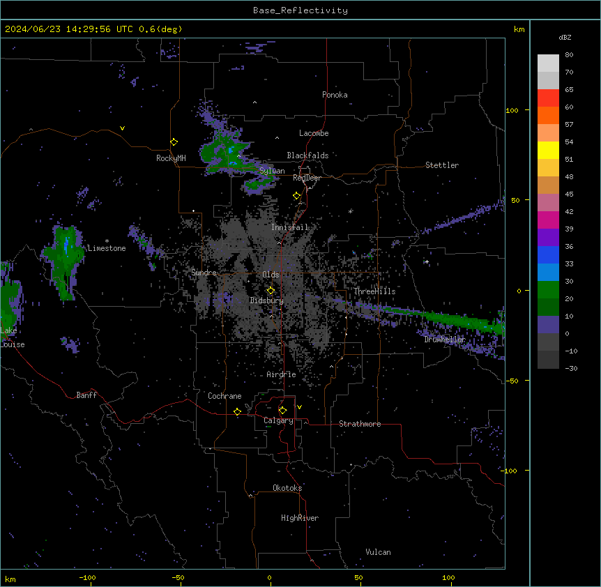Click the Calgary label
This screenshot has width=601, height=587.
coord(278,420)
